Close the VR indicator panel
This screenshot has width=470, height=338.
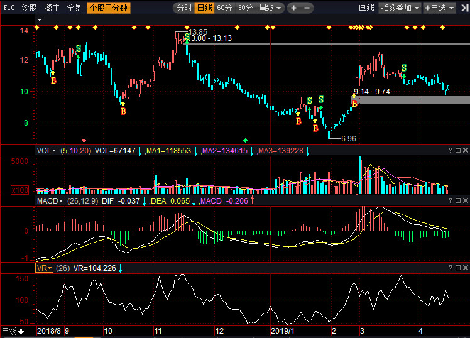point(466,268)
